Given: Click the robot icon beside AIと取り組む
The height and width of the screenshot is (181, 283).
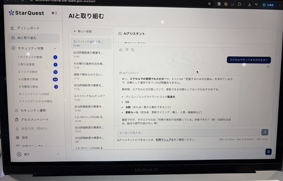Looking at the screenshot, I should [13, 38].
